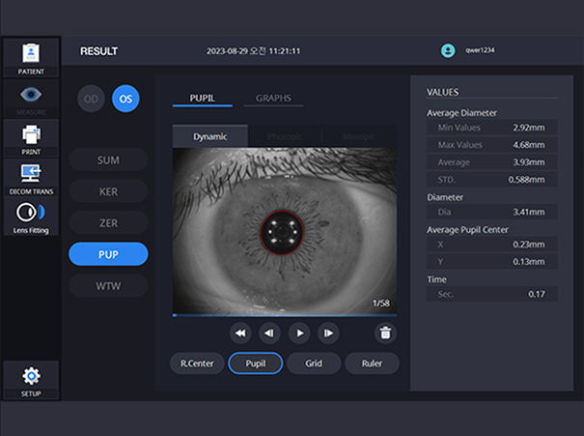Image resolution: width=584 pixels, height=436 pixels.
Task: Select the Dynamic mode tab
Action: [x=210, y=136]
